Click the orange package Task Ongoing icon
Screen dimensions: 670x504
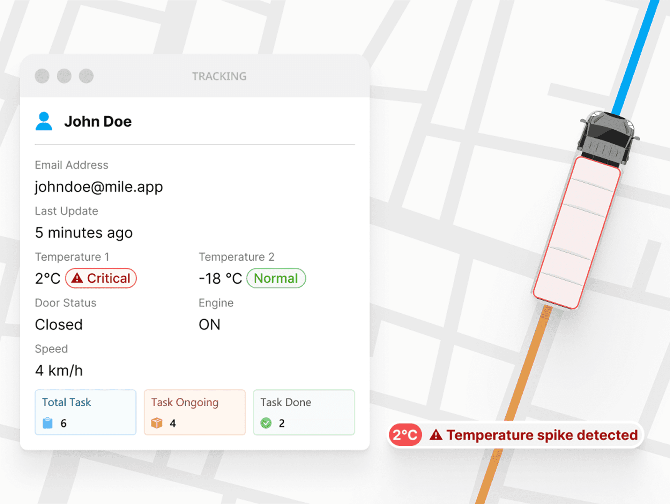coord(157,423)
